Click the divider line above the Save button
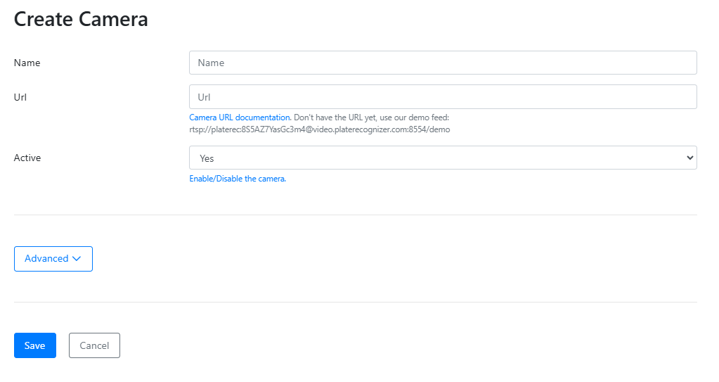 point(355,302)
